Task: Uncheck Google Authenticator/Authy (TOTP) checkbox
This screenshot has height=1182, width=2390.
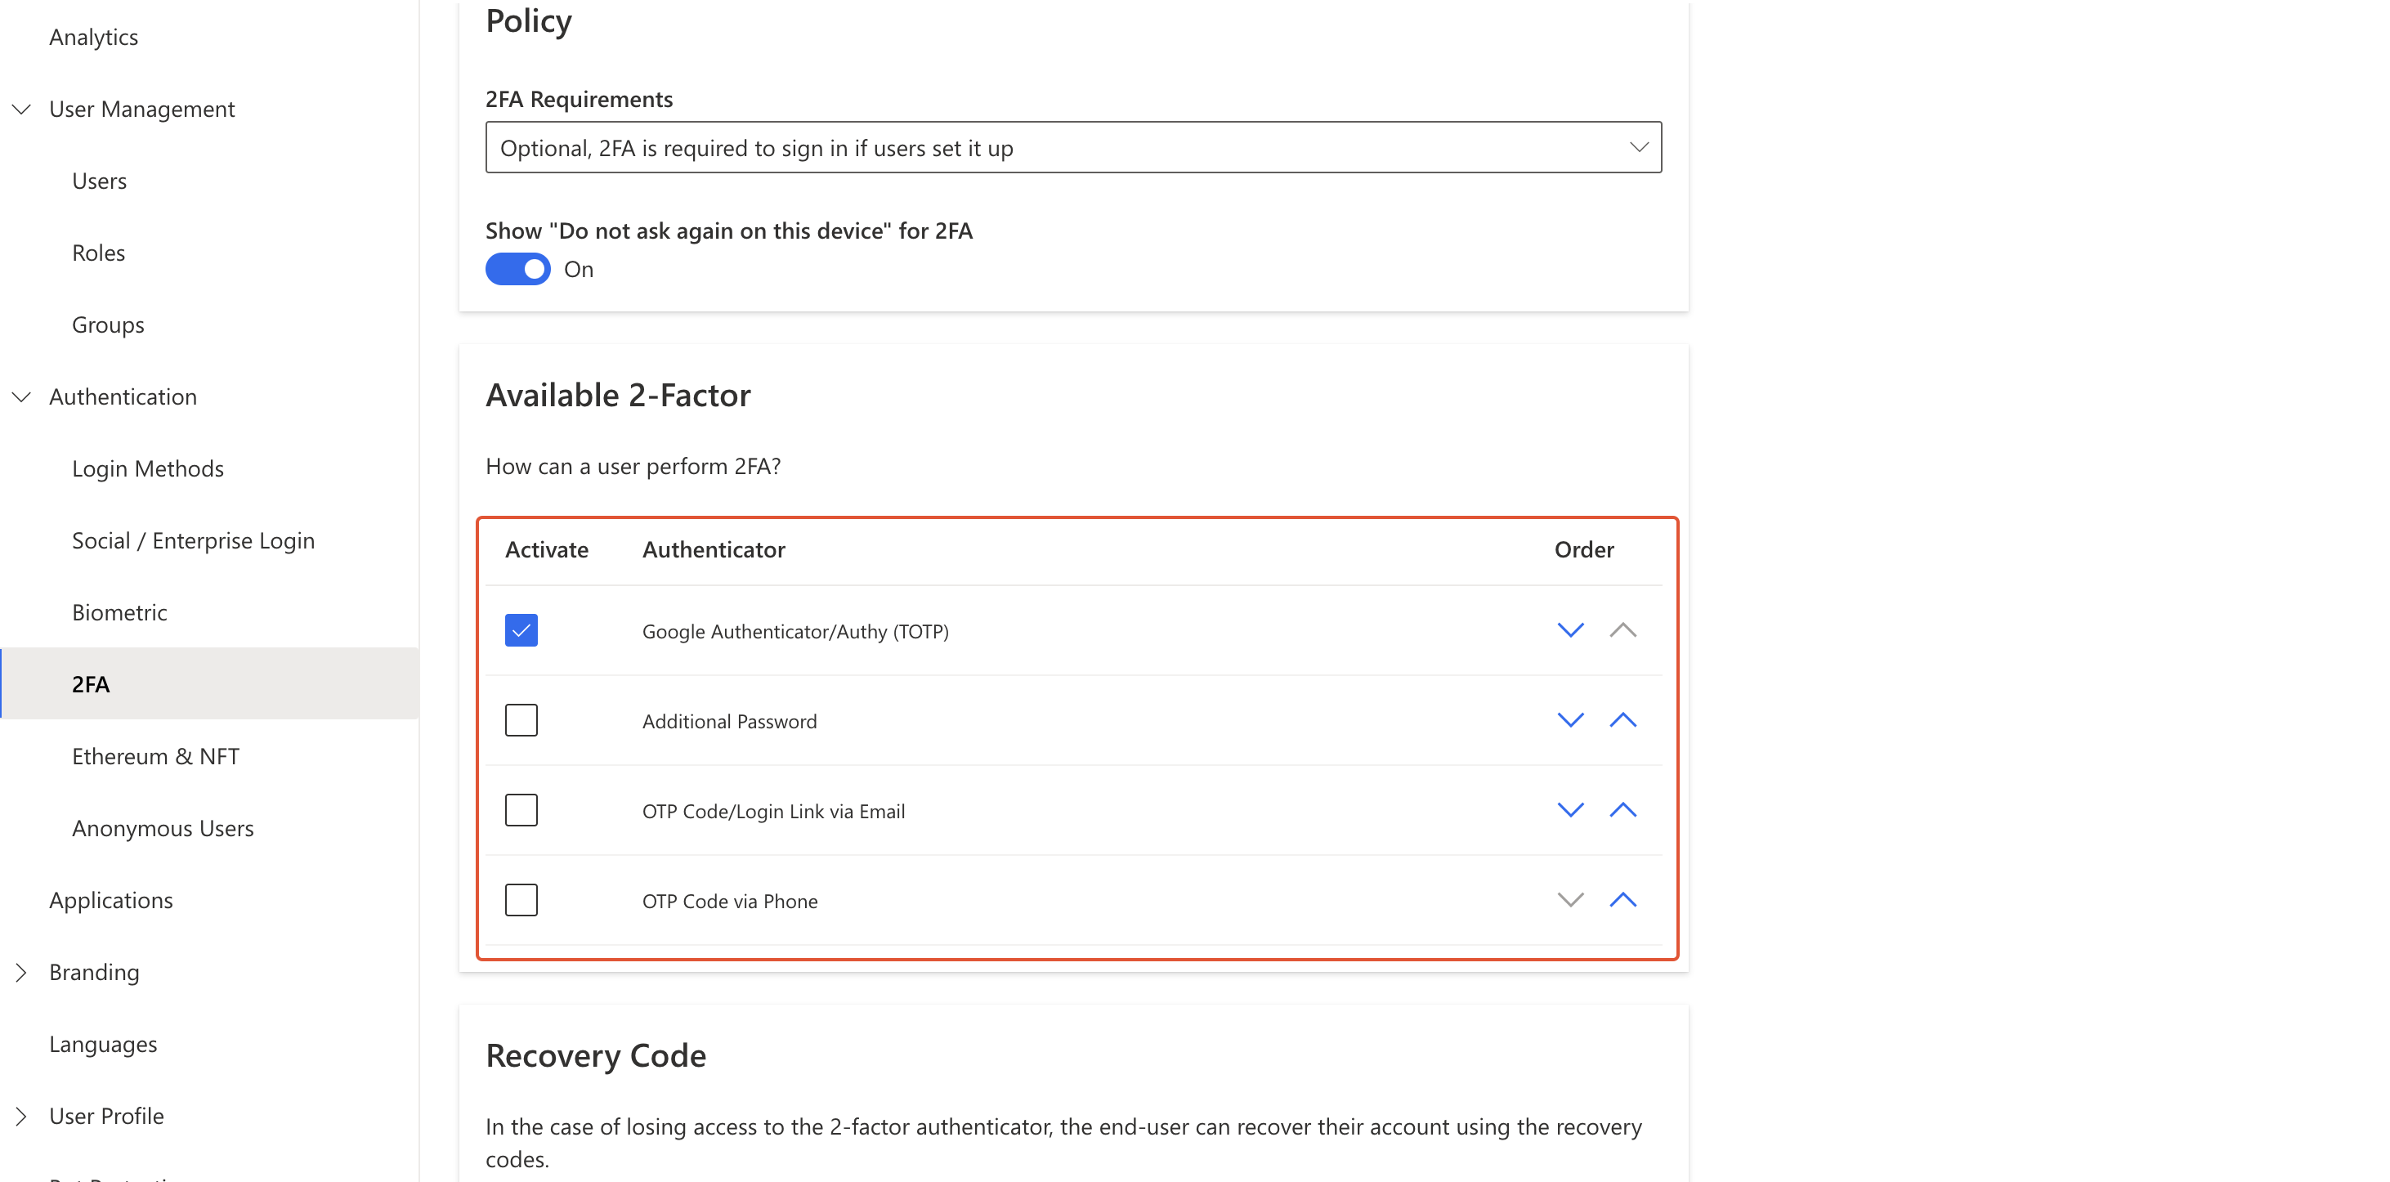Action: click(x=521, y=630)
